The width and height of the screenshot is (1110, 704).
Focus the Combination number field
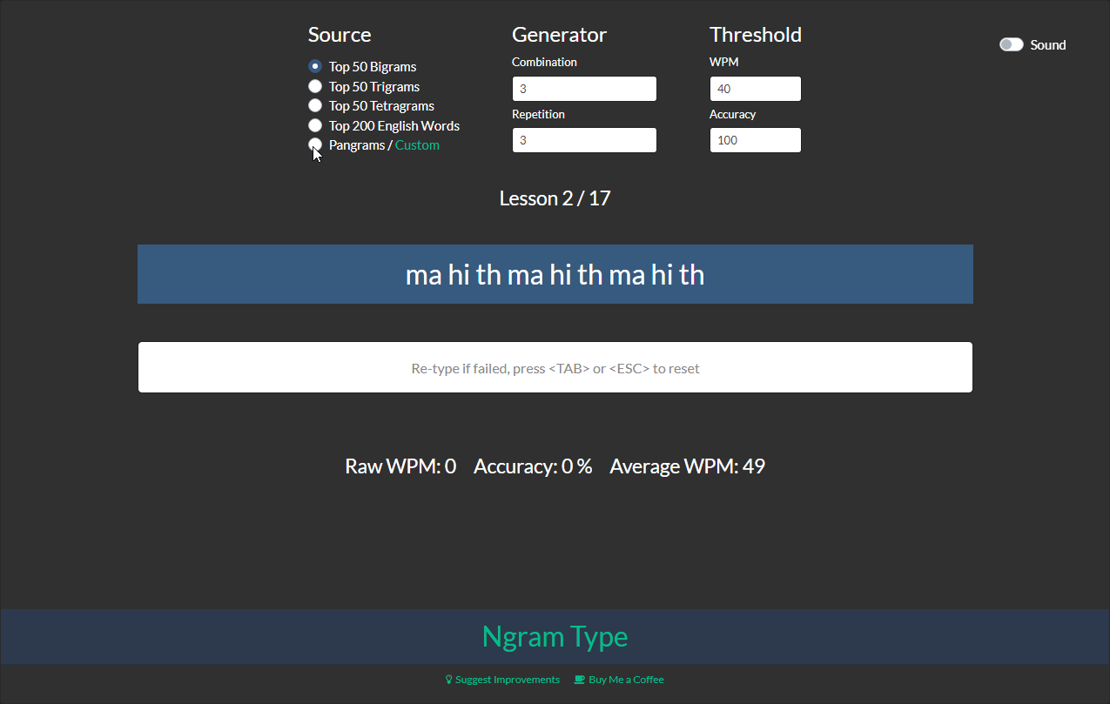[x=584, y=89]
